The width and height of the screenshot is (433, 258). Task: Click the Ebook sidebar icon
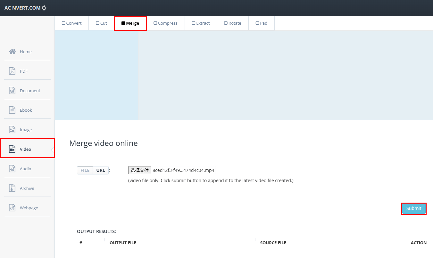12,110
